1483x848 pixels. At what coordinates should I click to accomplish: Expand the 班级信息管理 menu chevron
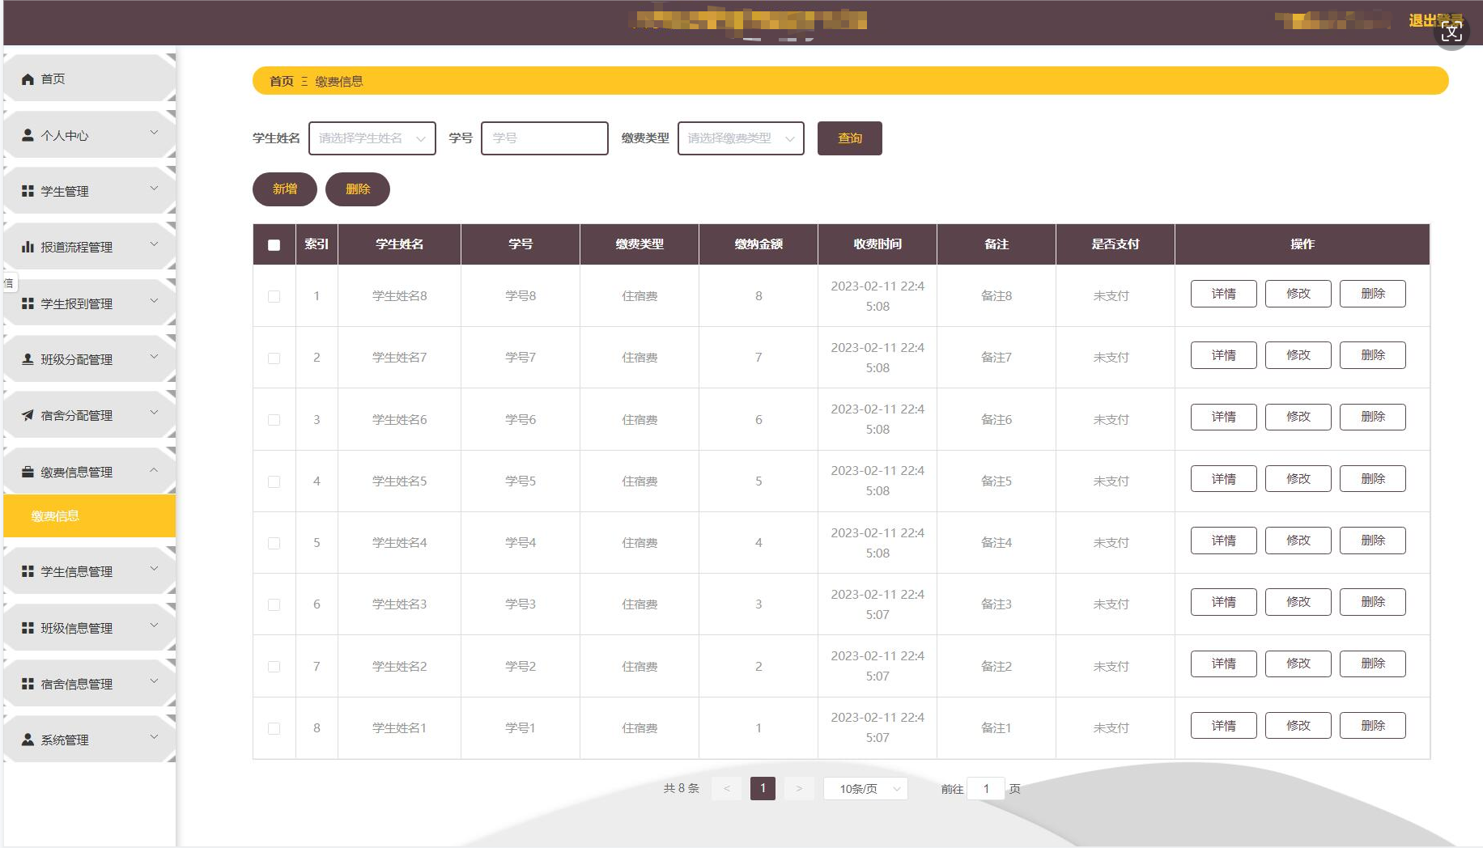[154, 625]
